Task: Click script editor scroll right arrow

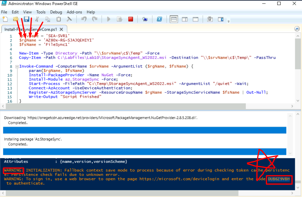Action: [x=292, y=106]
